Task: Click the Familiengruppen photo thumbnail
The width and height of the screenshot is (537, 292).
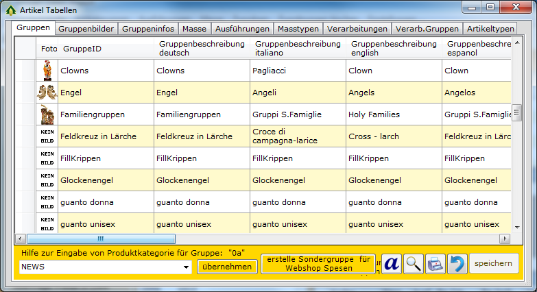Action: (47, 114)
